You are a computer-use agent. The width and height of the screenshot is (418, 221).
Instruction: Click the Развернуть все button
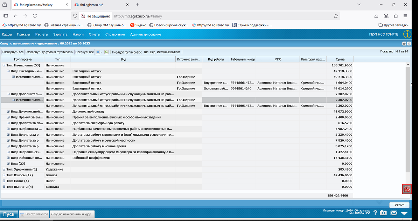(13, 52)
